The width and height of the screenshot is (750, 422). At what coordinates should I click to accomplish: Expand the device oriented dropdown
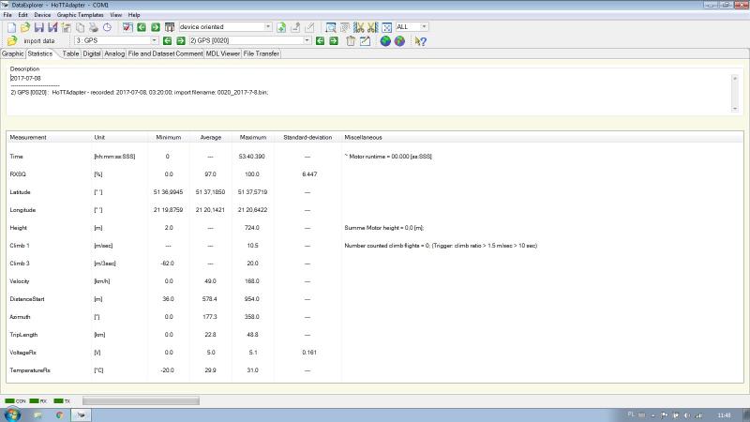coord(268,27)
